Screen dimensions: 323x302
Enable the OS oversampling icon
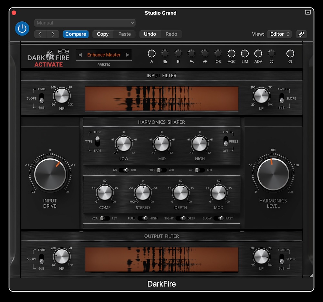tap(218, 54)
